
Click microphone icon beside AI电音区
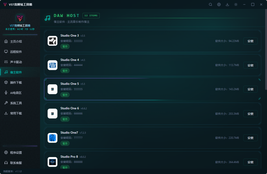6,93
